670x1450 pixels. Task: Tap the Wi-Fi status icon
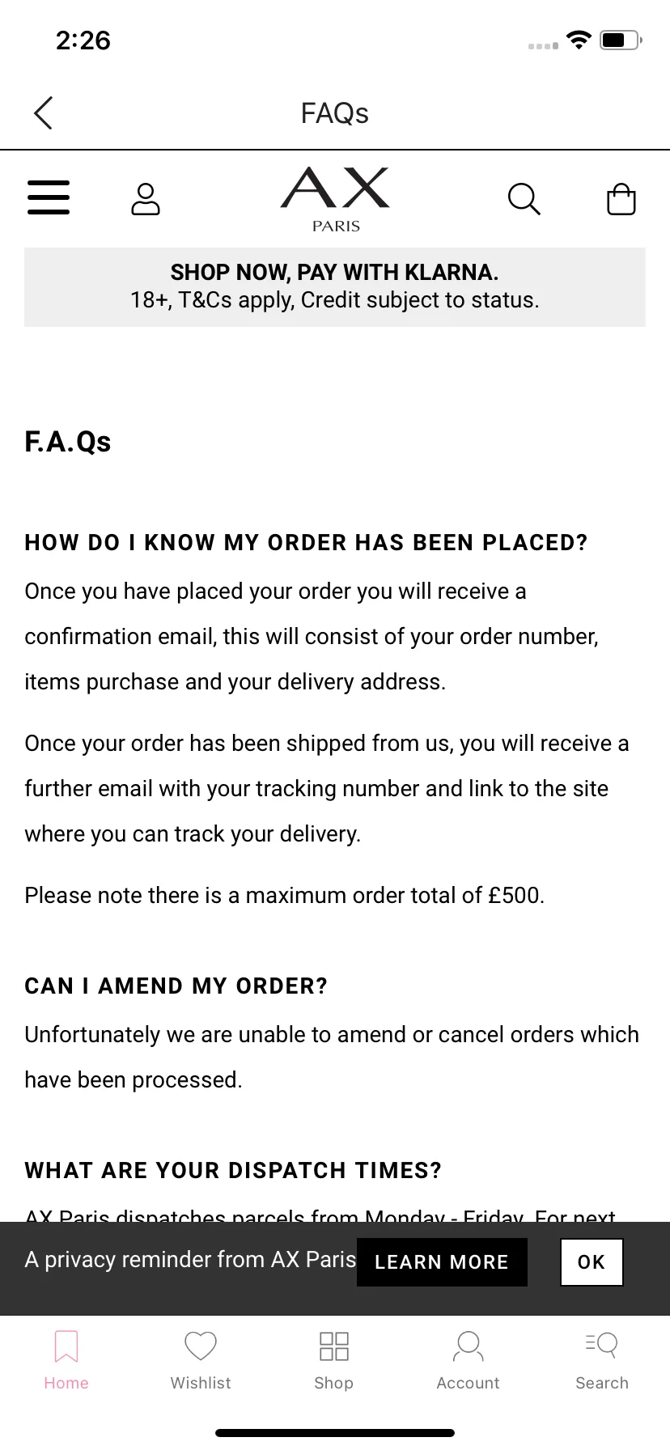[579, 40]
